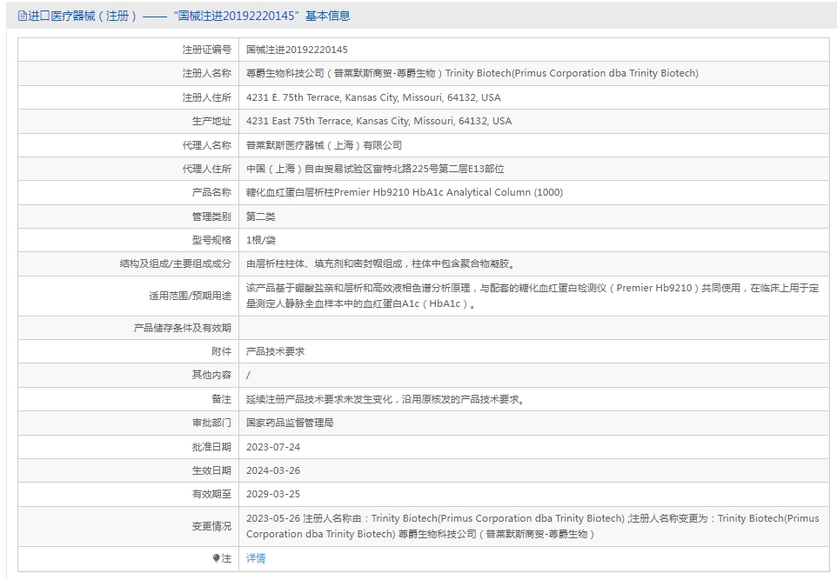This screenshot has height=580, width=837.
Task: Click the 变更情况 label
Action: 211,526
